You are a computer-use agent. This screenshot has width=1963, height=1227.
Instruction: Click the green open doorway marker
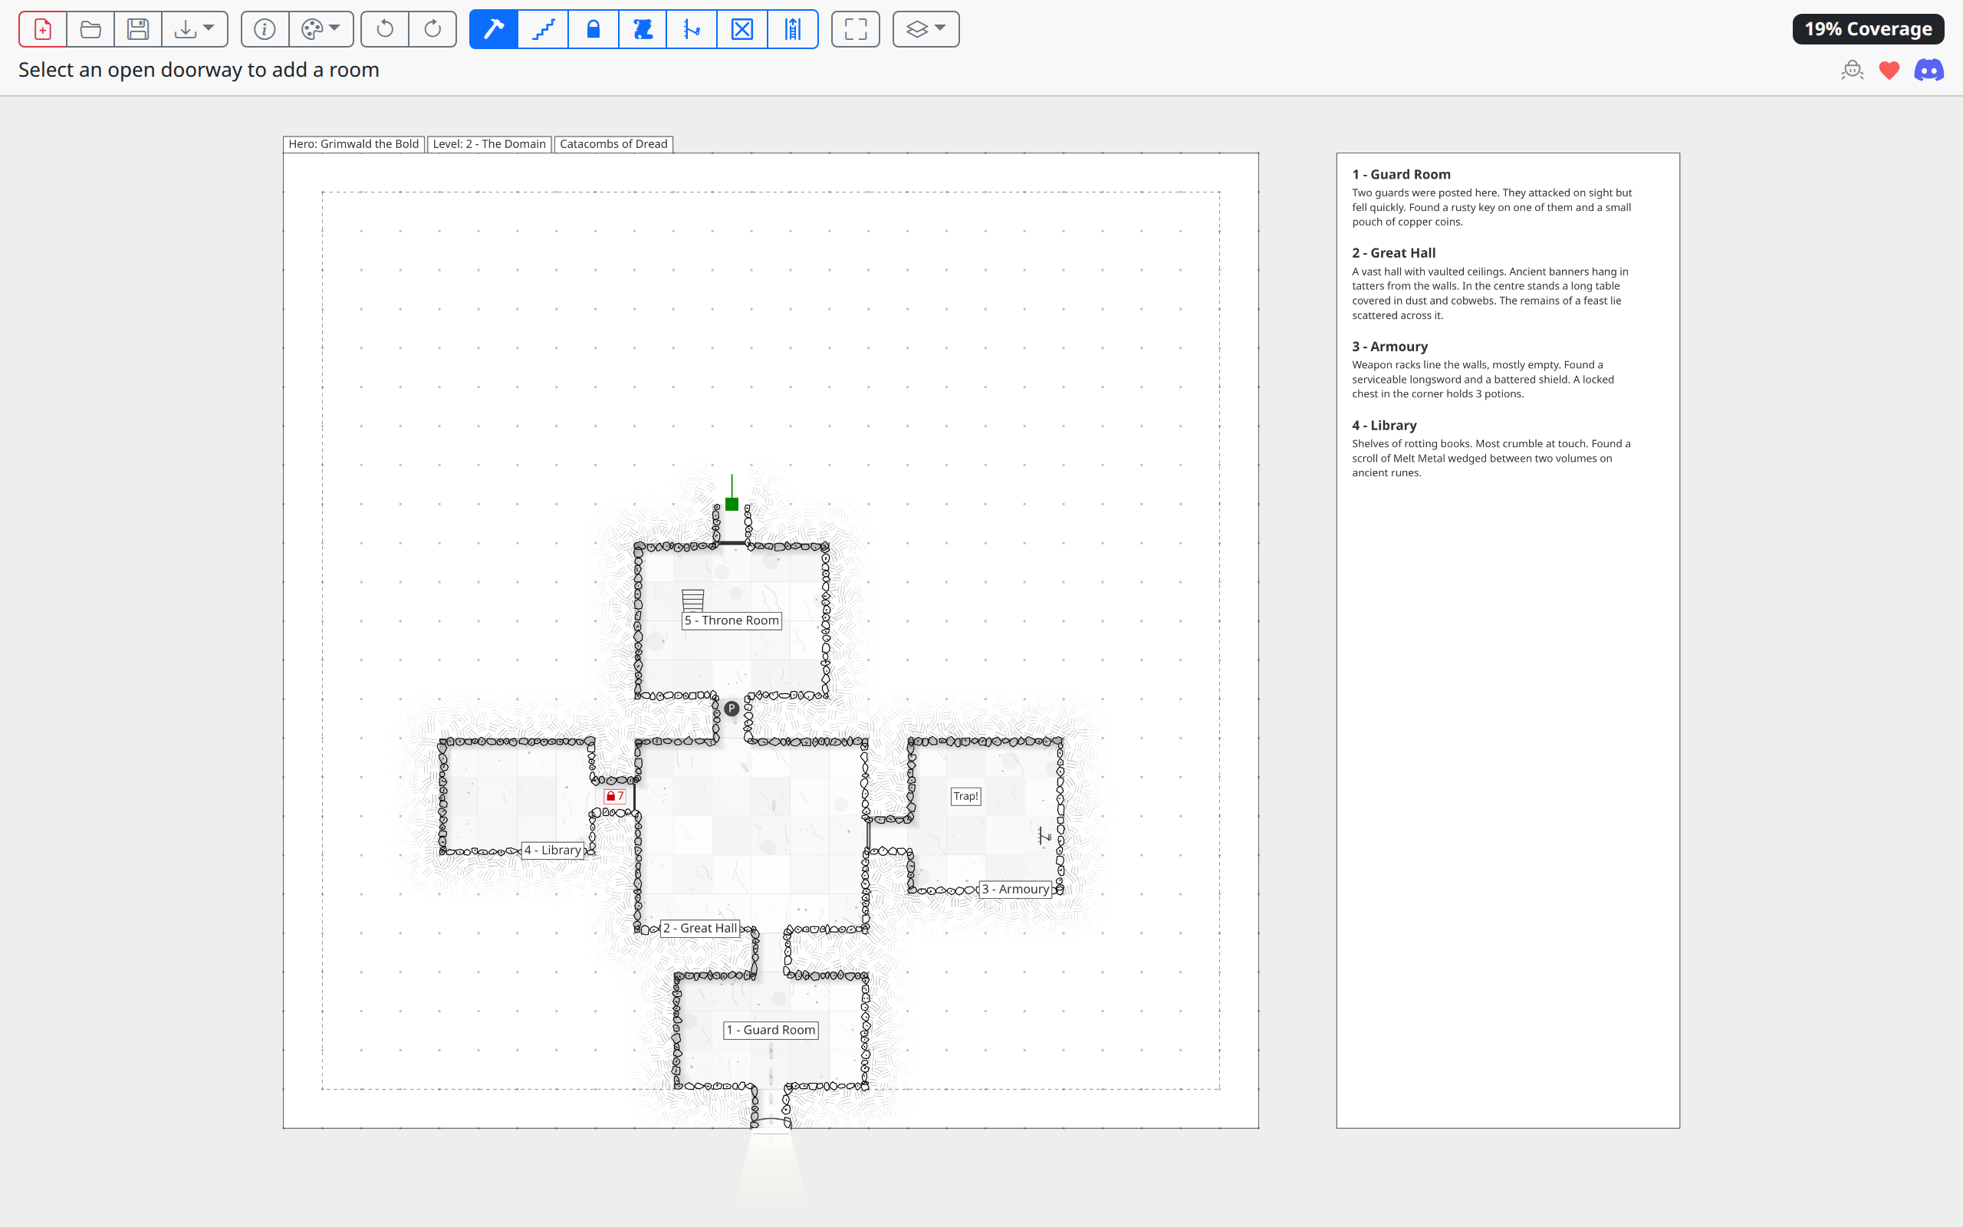point(732,504)
